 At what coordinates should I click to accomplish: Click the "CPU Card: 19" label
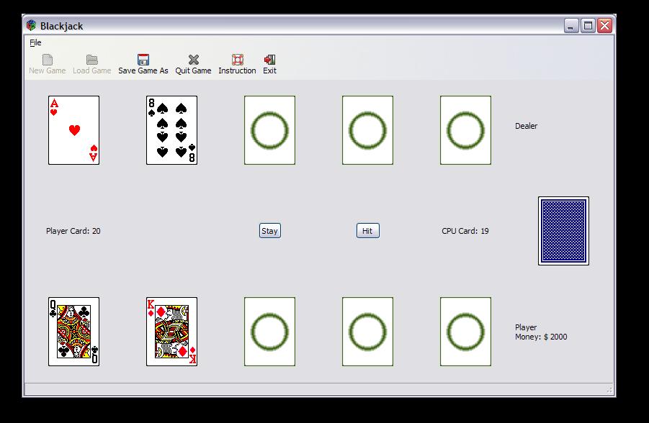465,231
